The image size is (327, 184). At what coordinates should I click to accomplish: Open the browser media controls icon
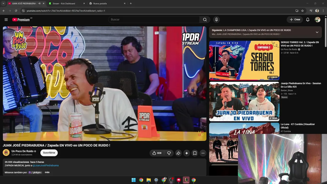click(x=311, y=11)
